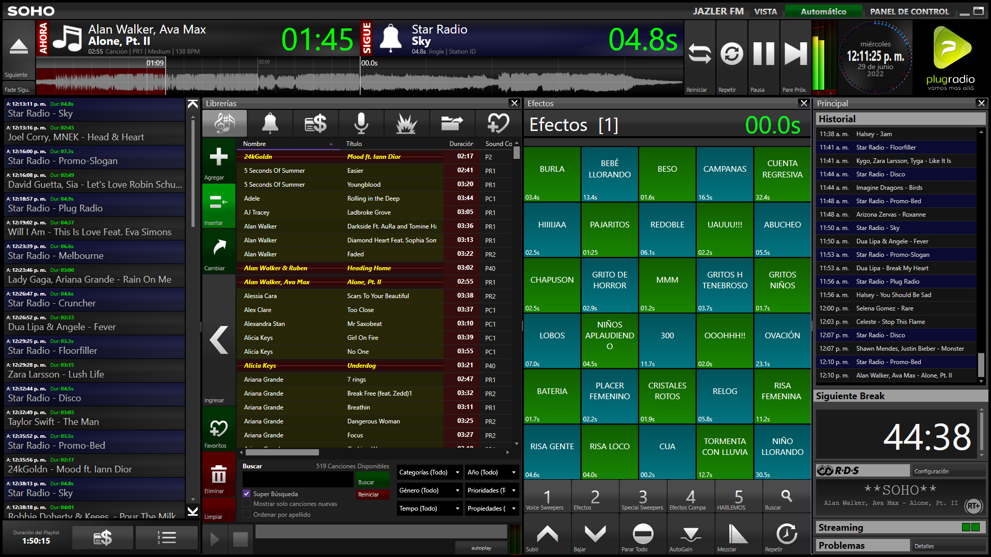Open the Tempo (Todo) dropdown
Screen dimensions: 991x557
click(429, 509)
